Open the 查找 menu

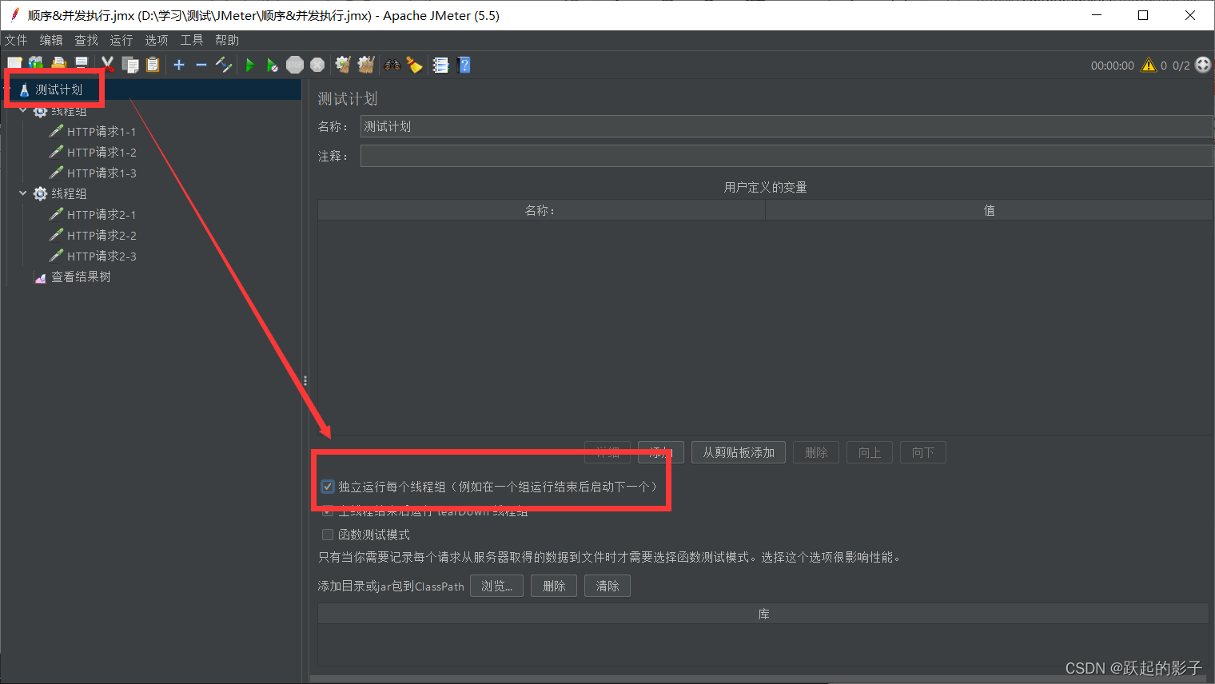tap(86, 40)
